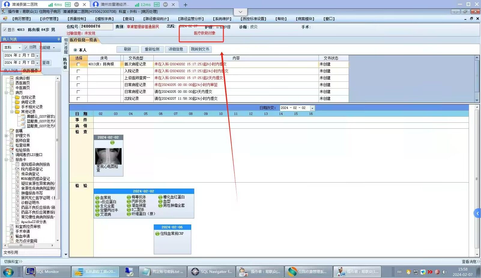The height and width of the screenshot is (278, 481).
Task: Toggle the 出院 checkbox
Action: [26, 47]
